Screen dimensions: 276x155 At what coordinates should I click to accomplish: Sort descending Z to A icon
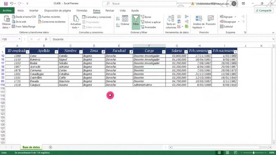118,25
